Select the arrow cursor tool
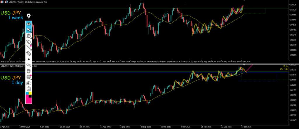299x129 pixels. point(29,30)
